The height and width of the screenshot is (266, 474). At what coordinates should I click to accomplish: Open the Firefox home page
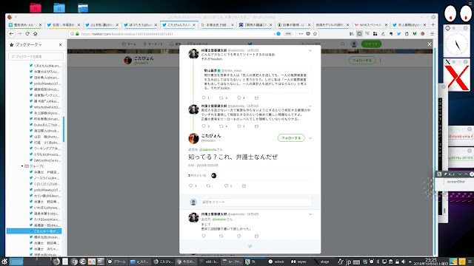coord(35,34)
